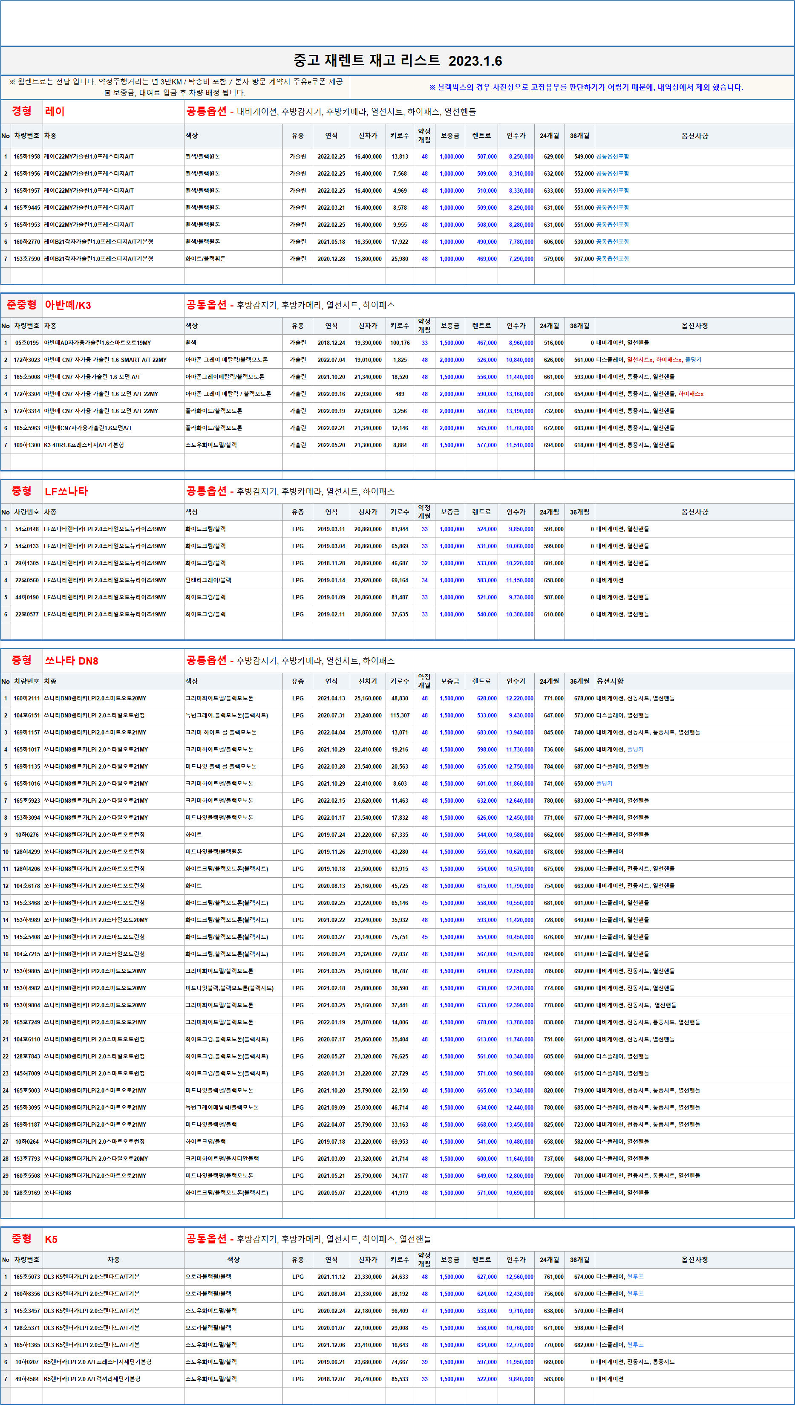Click plate number 160하8356
Image resolution: width=795 pixels, height=1405 pixels.
point(27,1294)
